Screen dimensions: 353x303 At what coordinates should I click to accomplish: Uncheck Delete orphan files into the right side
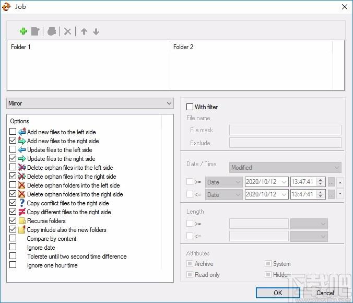(13, 176)
